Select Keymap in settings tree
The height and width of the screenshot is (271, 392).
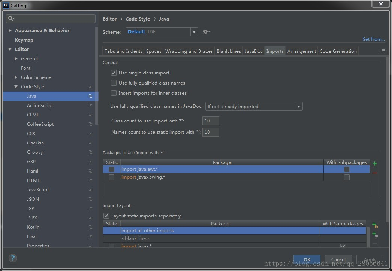(24, 40)
